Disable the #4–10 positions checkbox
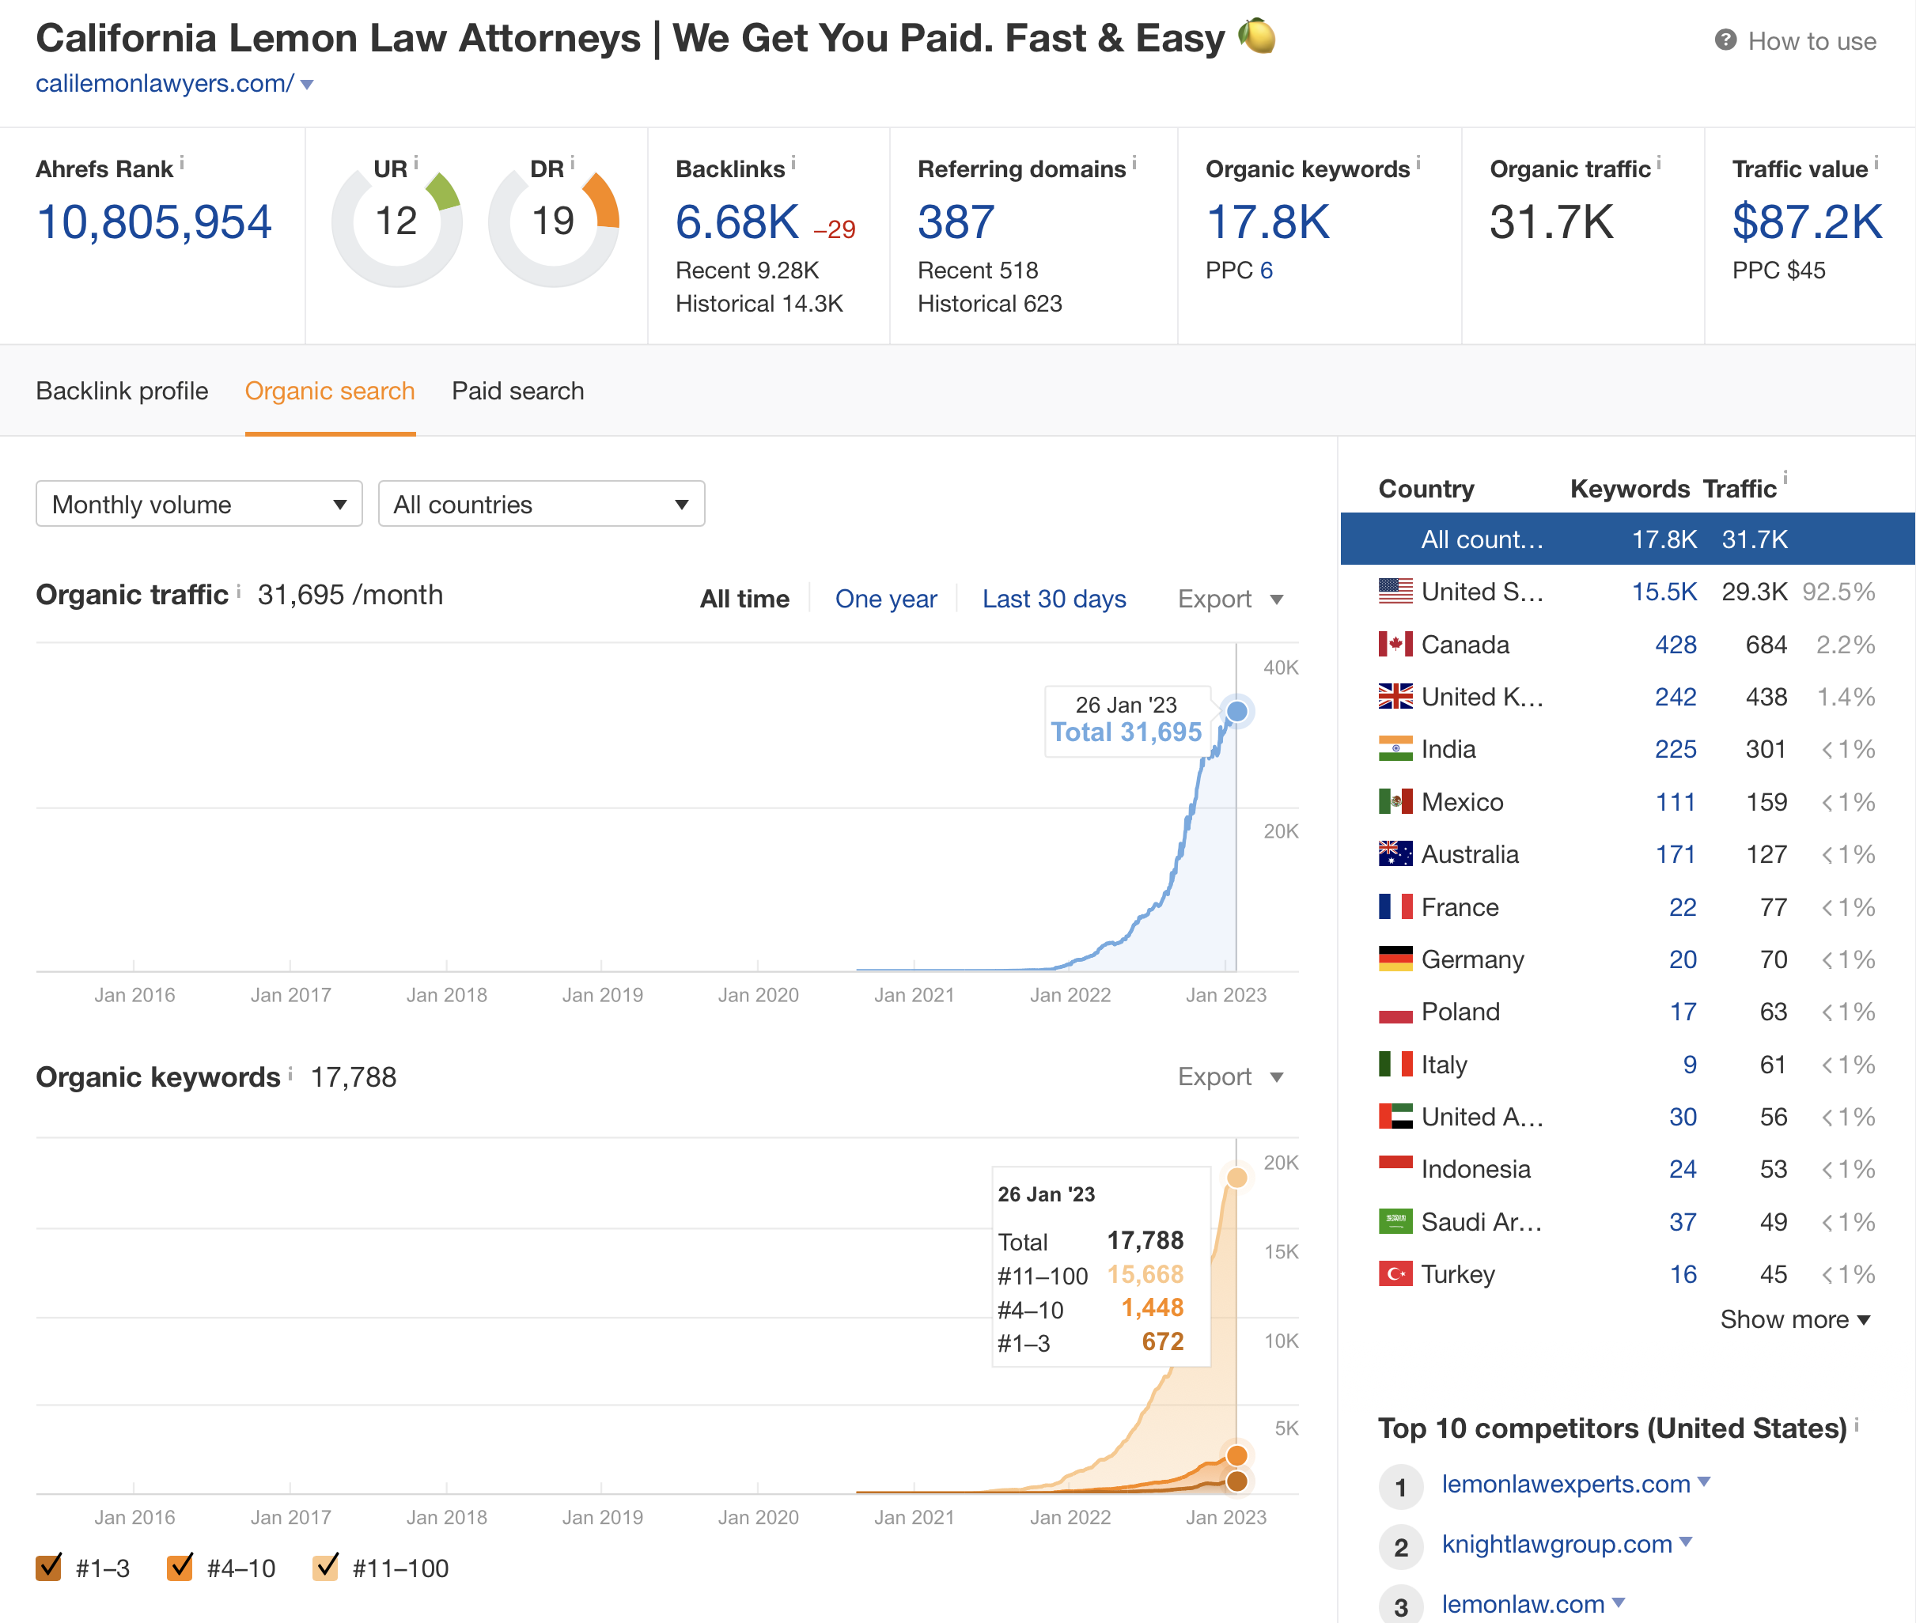This screenshot has height=1623, width=1916. (181, 1568)
